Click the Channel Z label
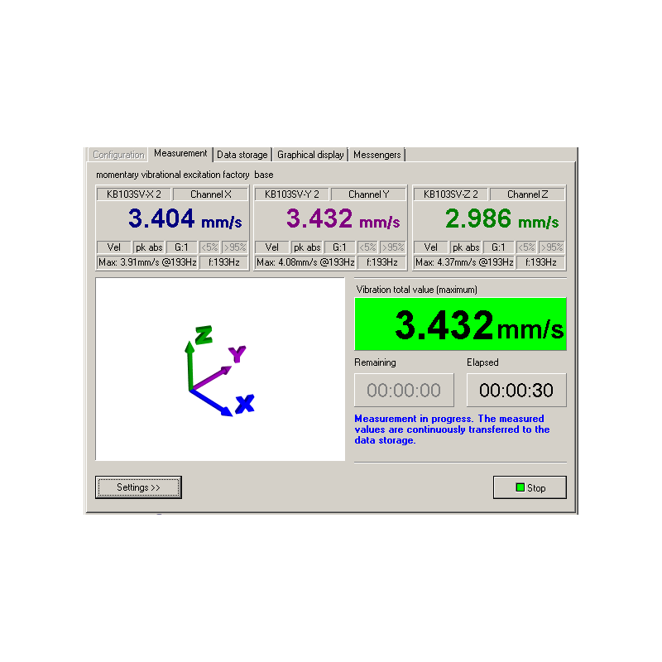662x662 pixels. click(x=527, y=194)
